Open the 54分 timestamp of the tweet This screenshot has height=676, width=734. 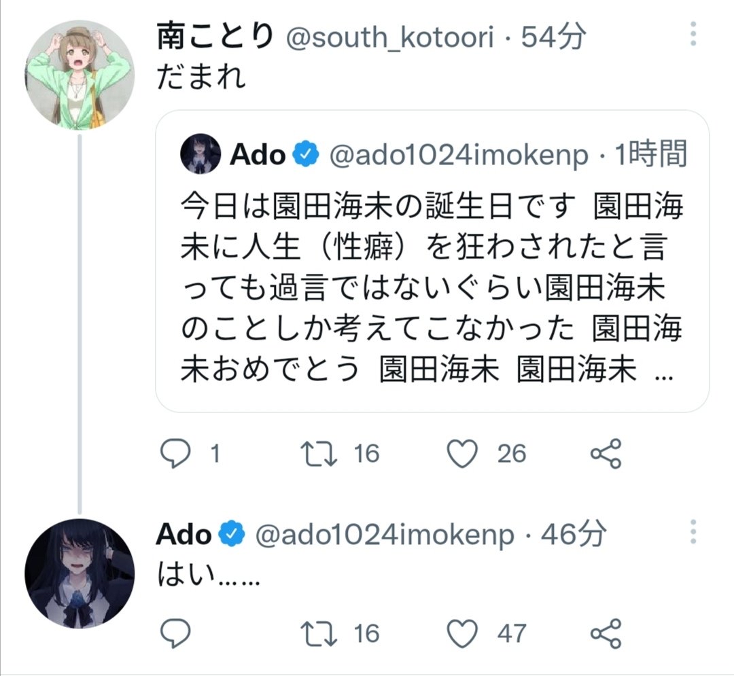click(553, 37)
